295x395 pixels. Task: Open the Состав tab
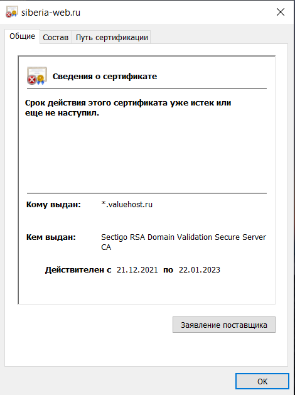coord(55,38)
